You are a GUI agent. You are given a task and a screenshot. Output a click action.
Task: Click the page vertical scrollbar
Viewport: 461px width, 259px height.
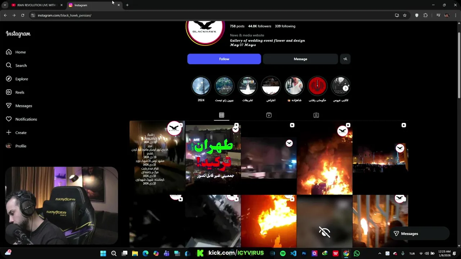[459, 65]
